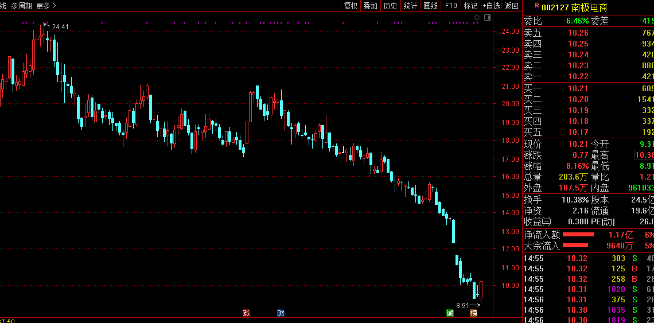Open F10 company information
Image resolution: width=654 pixels, height=323 pixels.
[x=451, y=6]
